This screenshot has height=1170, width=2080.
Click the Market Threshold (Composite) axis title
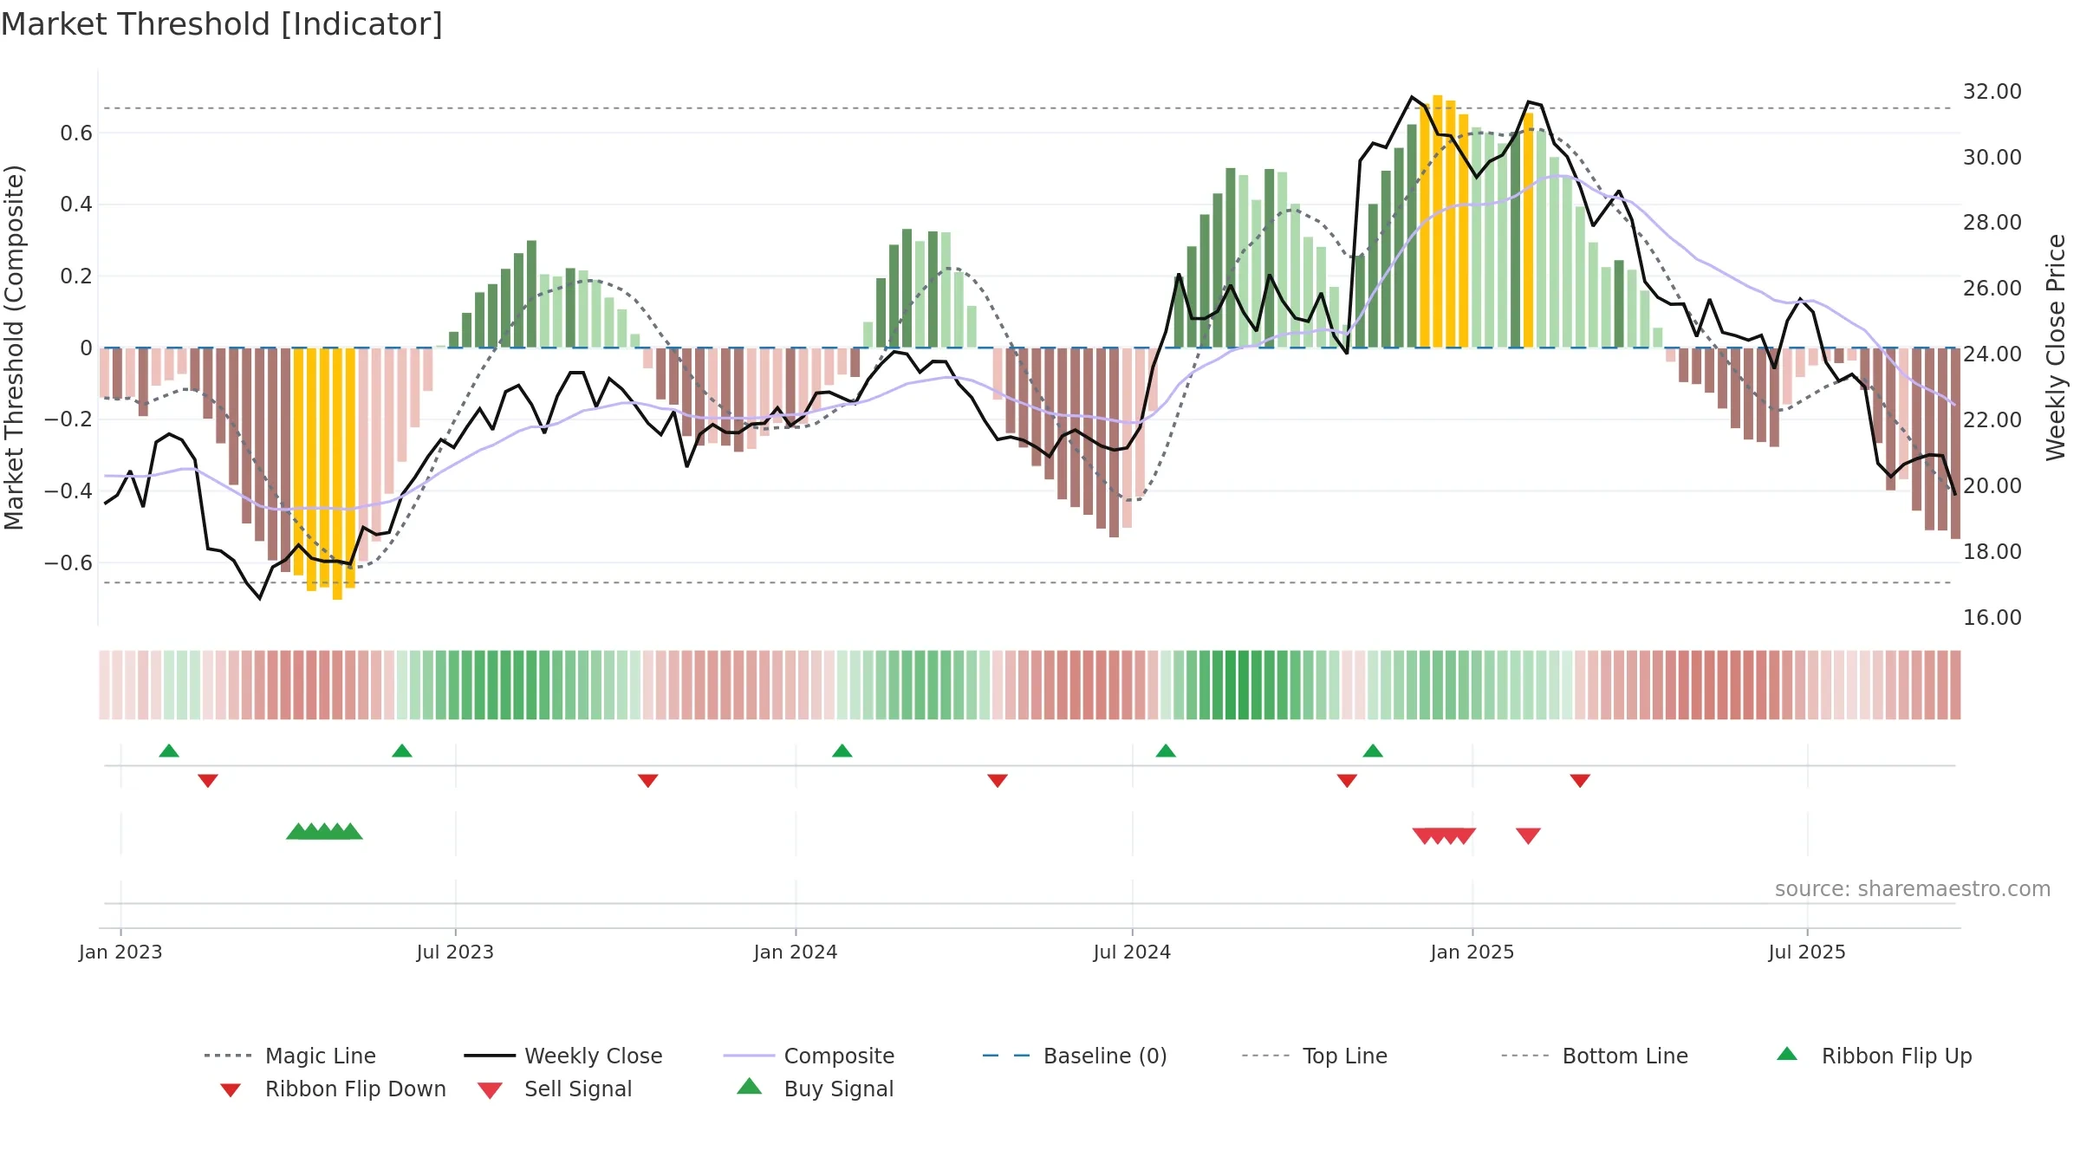14,348
